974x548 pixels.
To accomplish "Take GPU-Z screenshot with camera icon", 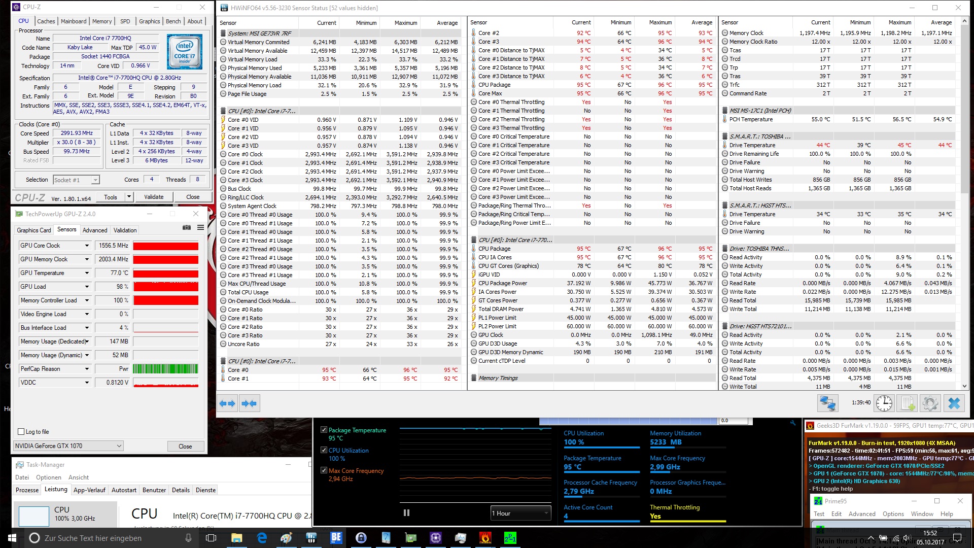I will tap(187, 228).
